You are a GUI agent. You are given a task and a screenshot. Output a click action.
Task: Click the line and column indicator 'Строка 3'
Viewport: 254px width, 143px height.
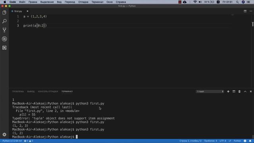tap(190, 141)
